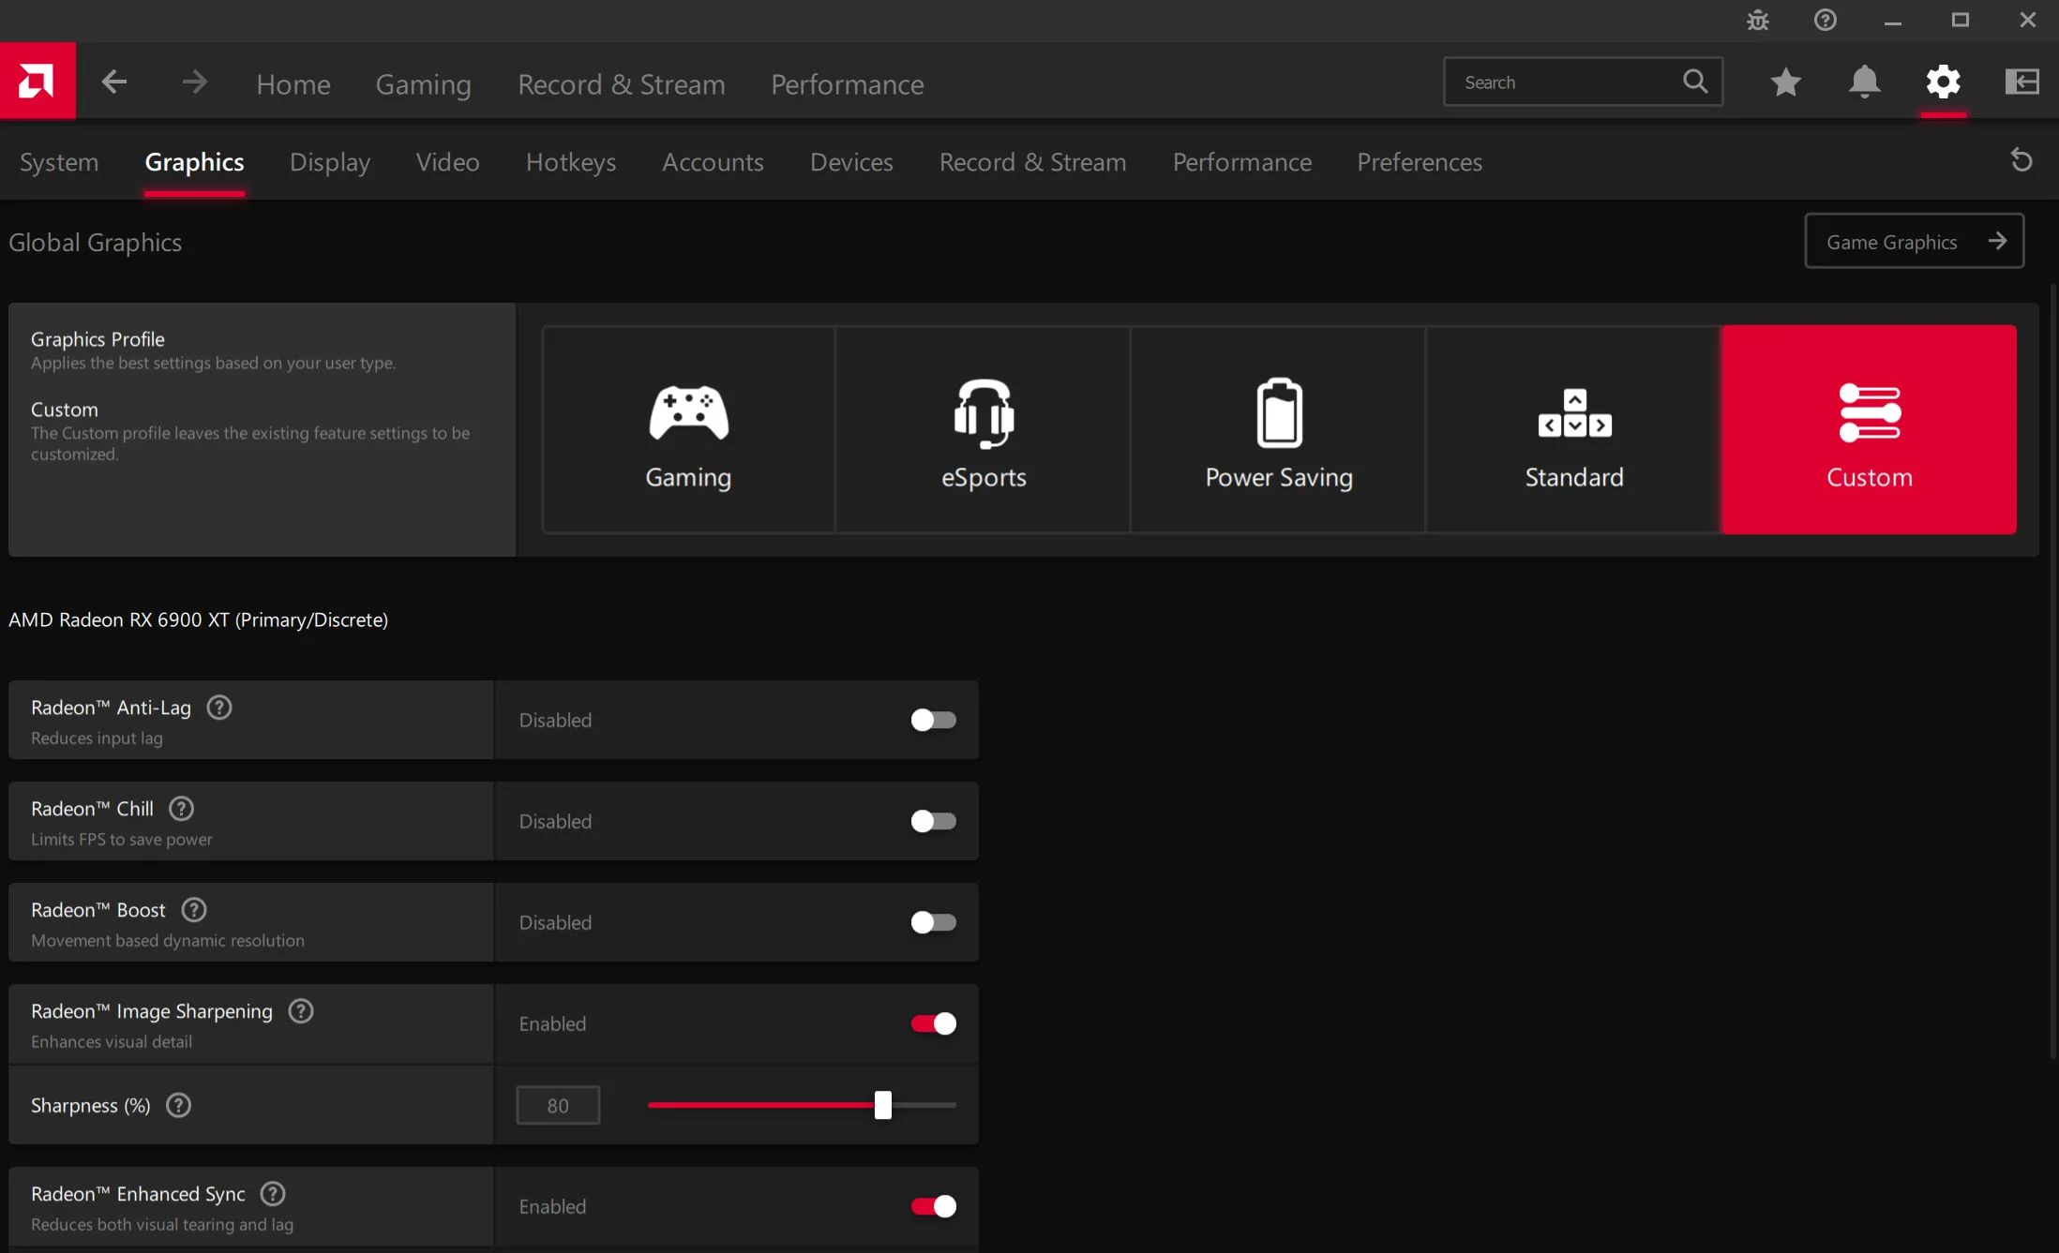Click the Sharpness value field showing 80

click(558, 1106)
